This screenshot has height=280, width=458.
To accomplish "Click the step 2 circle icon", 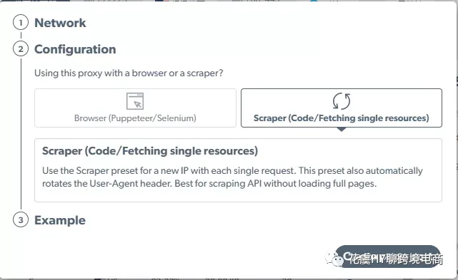I will point(21,49).
